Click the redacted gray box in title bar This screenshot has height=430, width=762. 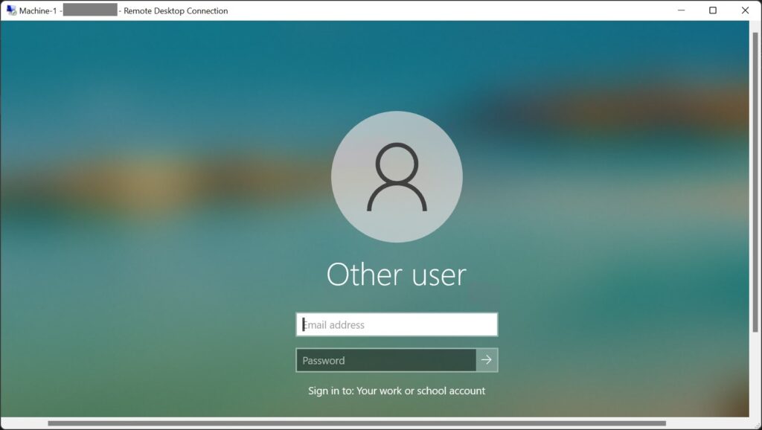tap(90, 10)
